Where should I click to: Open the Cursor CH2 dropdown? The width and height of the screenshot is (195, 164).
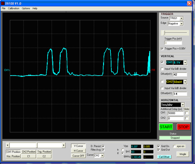(x=102, y=155)
